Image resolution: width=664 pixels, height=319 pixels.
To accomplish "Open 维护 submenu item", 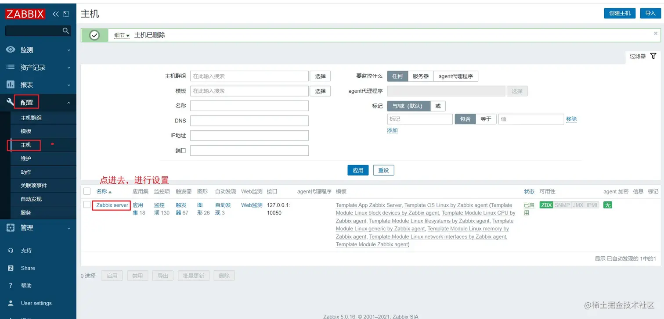I will [26, 158].
